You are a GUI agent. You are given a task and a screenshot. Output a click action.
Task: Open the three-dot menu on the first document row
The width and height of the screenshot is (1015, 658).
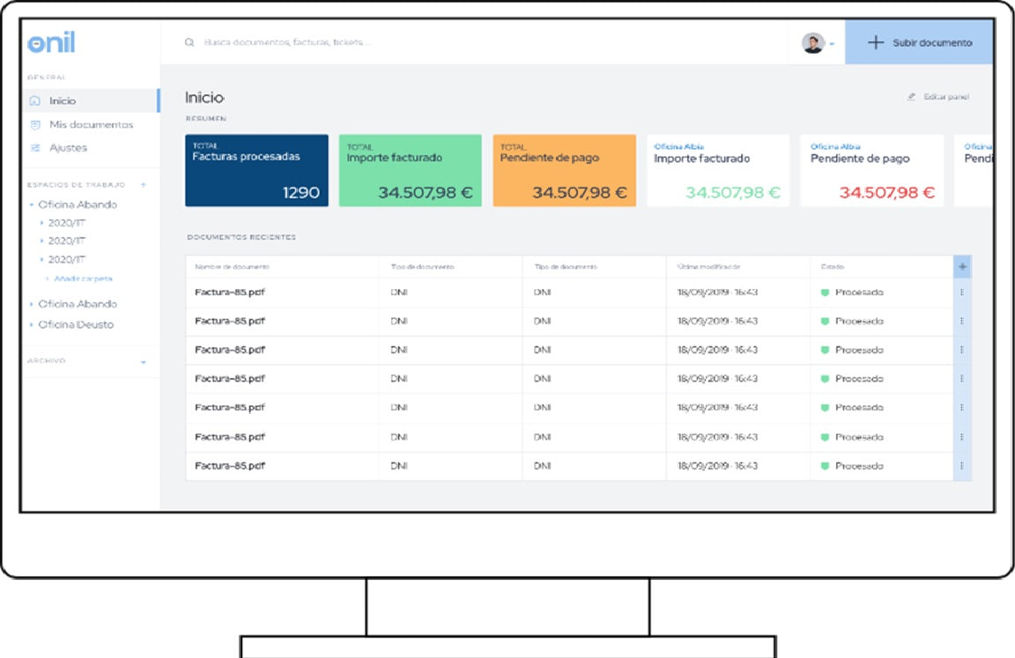click(962, 292)
